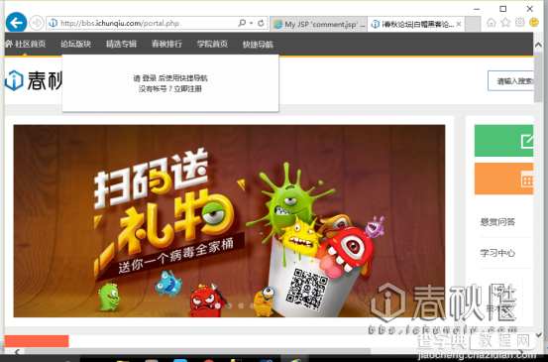Click the horizontal scrollbar thumb
This screenshot has height=362, width=548.
[197, 351]
